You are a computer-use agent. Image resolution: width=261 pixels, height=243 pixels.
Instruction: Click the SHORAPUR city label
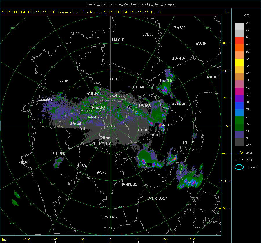[178, 58]
